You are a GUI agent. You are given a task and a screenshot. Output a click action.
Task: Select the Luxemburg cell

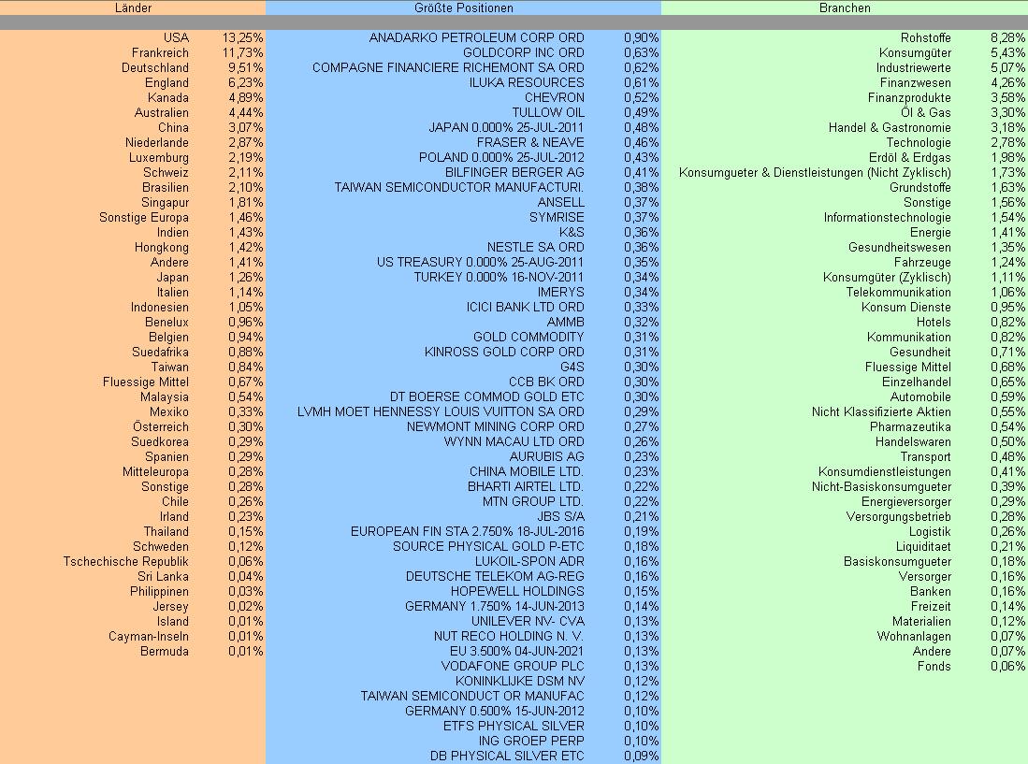(x=159, y=158)
